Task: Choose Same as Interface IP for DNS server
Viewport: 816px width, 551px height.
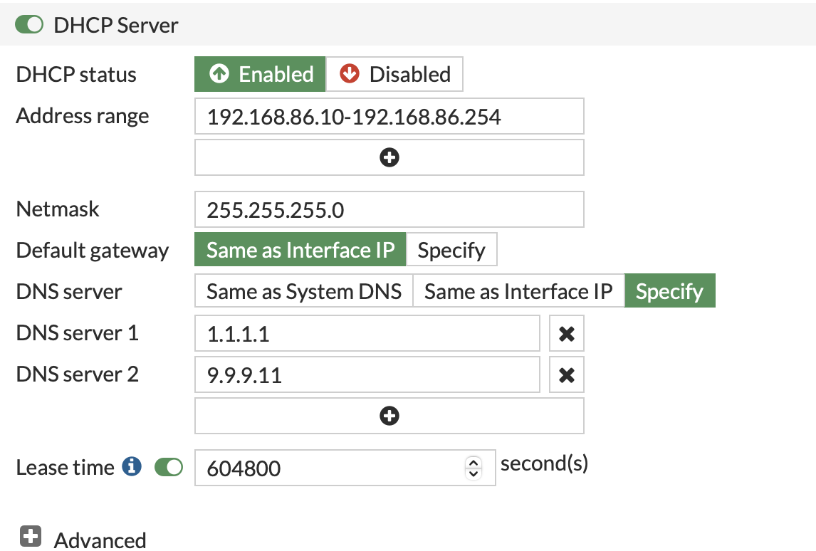Action: point(519,290)
